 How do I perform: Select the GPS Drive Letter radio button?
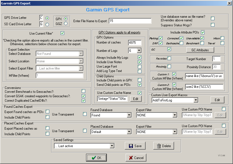click(47, 18)
